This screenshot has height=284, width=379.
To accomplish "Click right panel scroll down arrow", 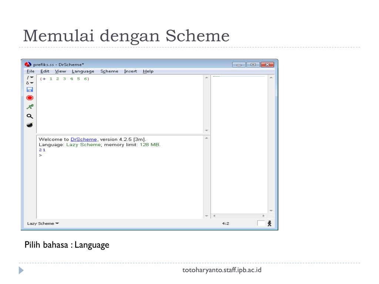I will 271,211.
